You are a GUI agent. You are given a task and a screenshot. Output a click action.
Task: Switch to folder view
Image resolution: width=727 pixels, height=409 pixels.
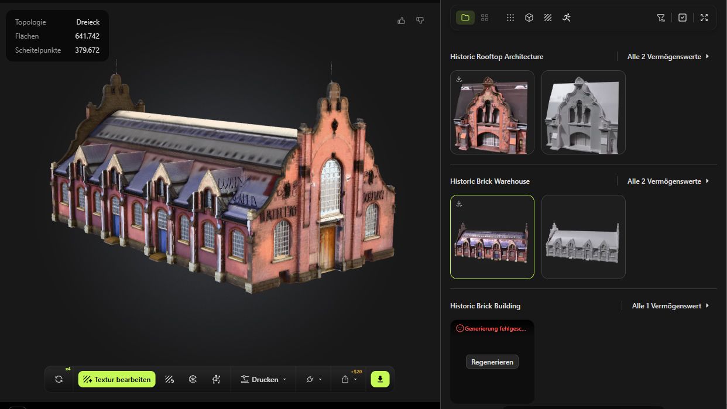click(465, 18)
